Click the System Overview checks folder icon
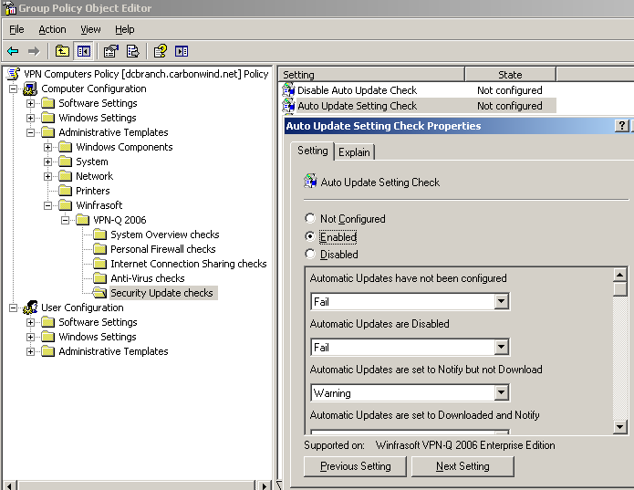Image resolution: width=634 pixels, height=490 pixels. [99, 235]
